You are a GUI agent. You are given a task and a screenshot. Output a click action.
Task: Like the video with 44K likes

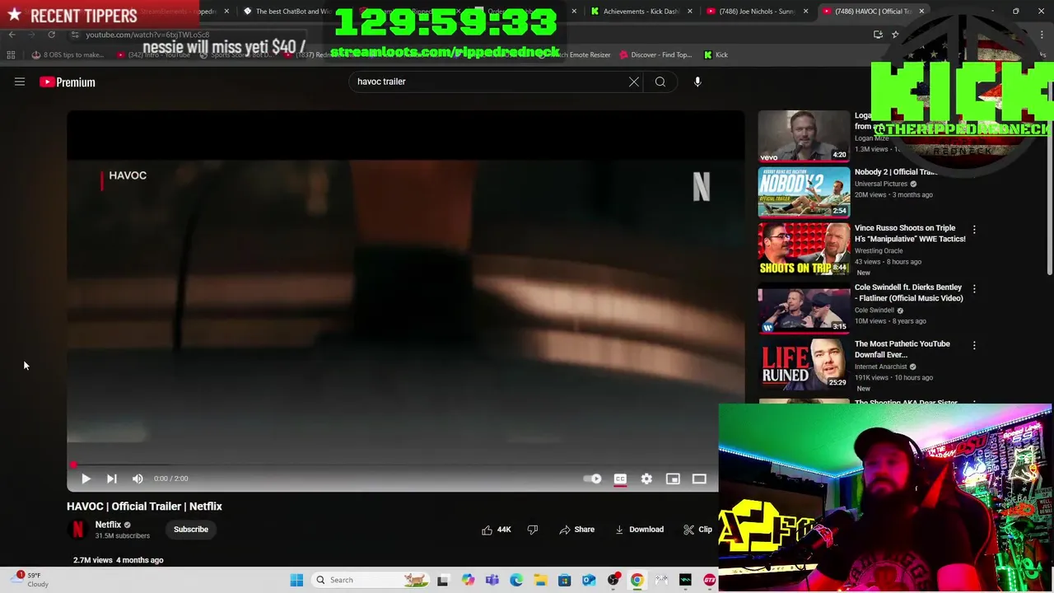[x=497, y=530]
